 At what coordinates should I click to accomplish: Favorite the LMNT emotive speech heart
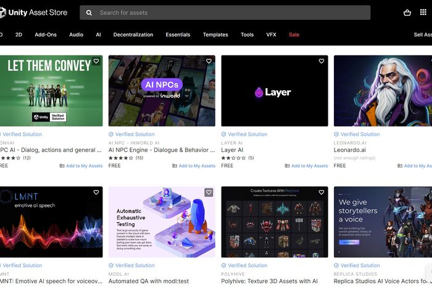point(96,192)
